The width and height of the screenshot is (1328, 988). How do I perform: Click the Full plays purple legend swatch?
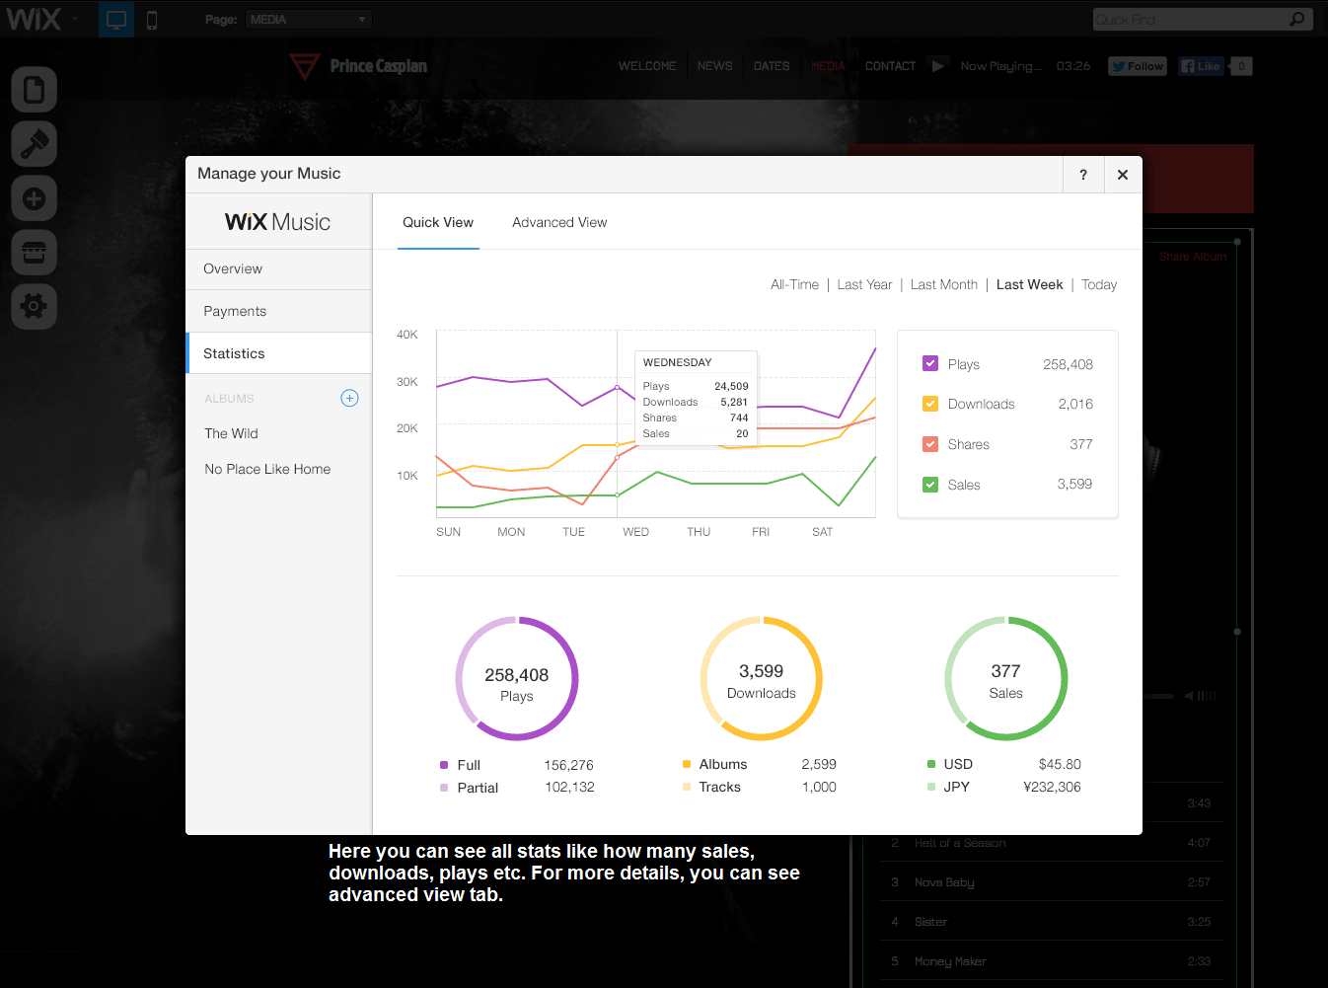[x=444, y=765]
